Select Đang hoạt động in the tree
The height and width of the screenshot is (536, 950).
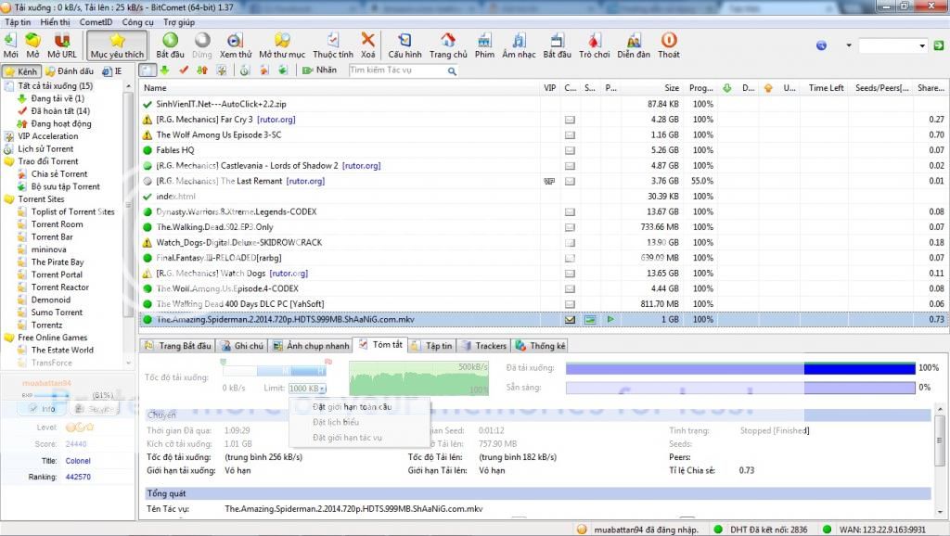[x=61, y=123]
